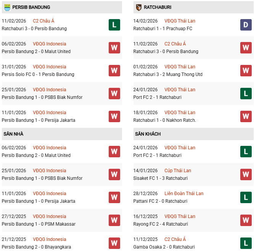Image resolution: width=254 pixels, height=252 pixels.
Task: Click the L badge beside Pattani match
Action: [246, 197]
